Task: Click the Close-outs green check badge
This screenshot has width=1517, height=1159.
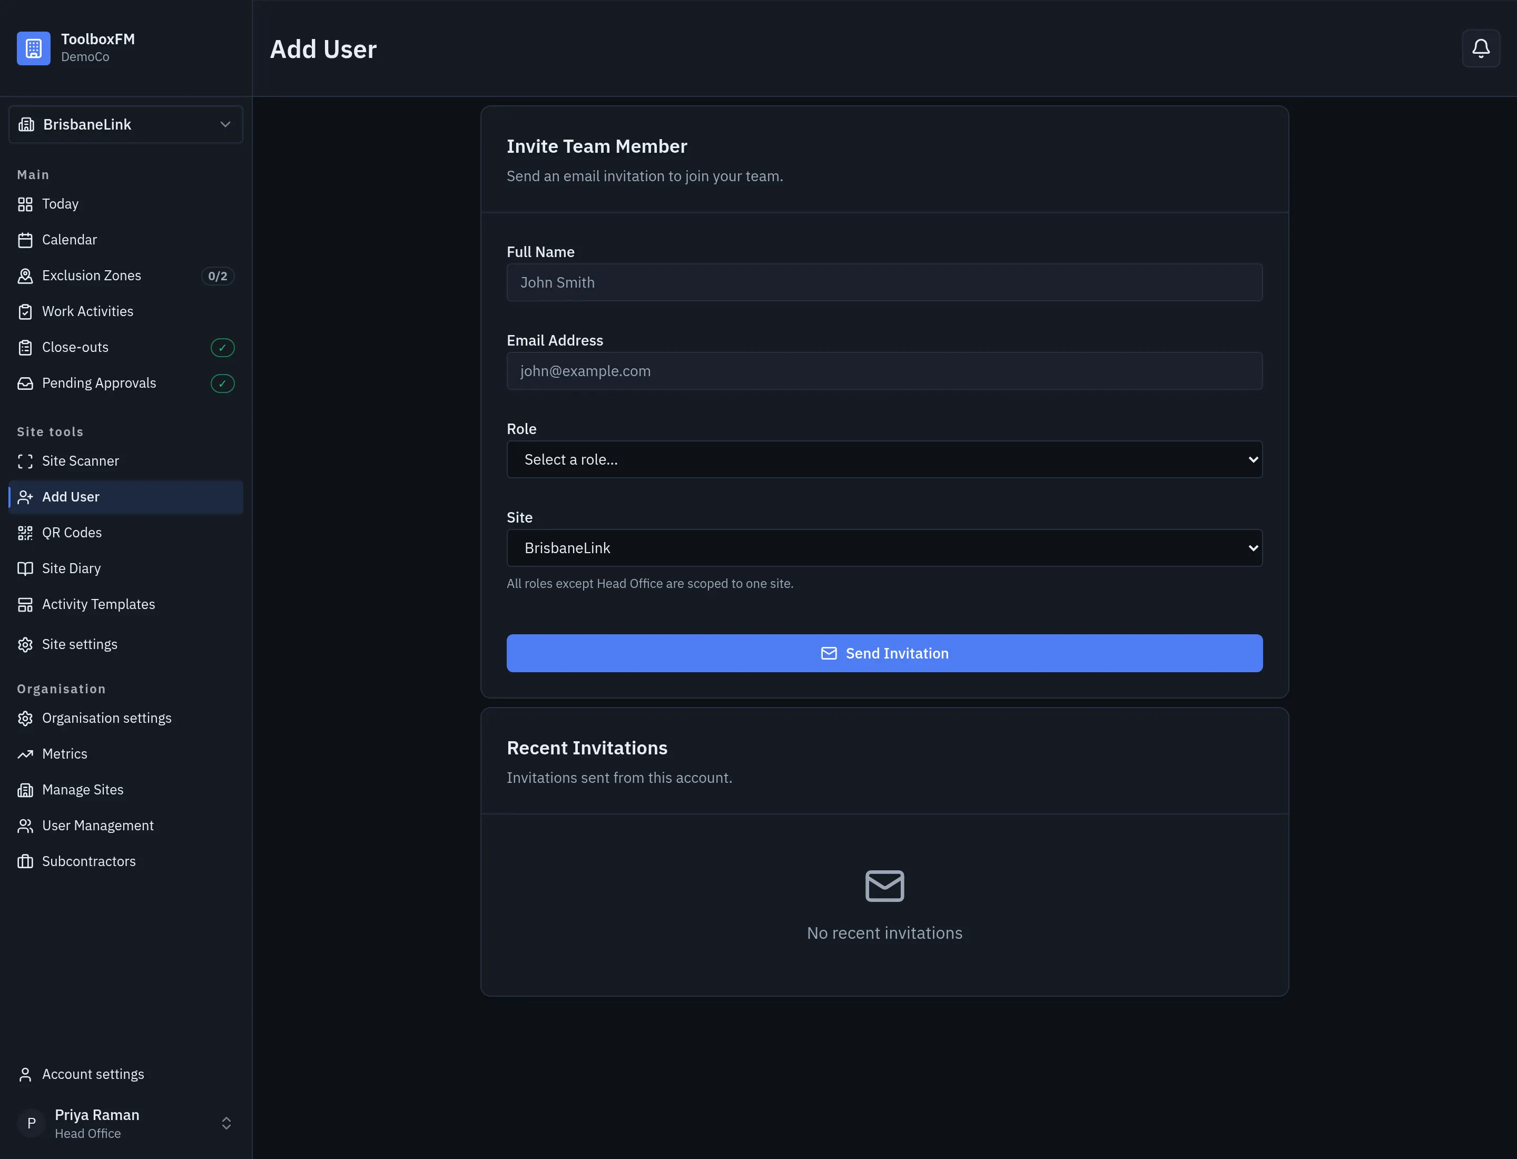Action: click(x=223, y=348)
